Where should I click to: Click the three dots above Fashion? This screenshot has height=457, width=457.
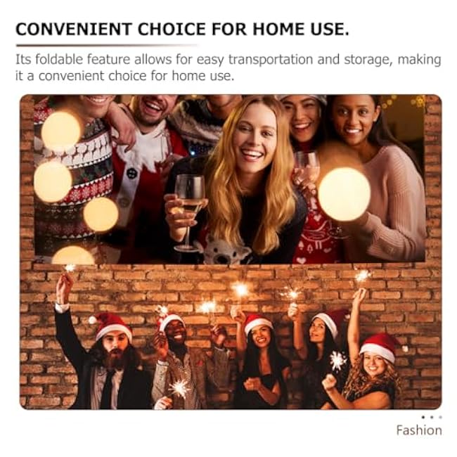click(432, 417)
